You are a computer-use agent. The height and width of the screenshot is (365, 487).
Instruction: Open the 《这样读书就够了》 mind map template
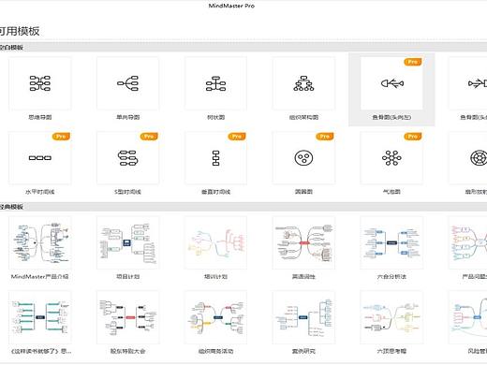pyautogui.click(x=40, y=317)
